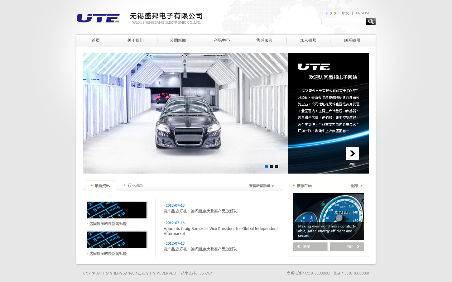Select the second slide indicator dot
The height and width of the screenshot is (282, 452).
click(x=271, y=166)
